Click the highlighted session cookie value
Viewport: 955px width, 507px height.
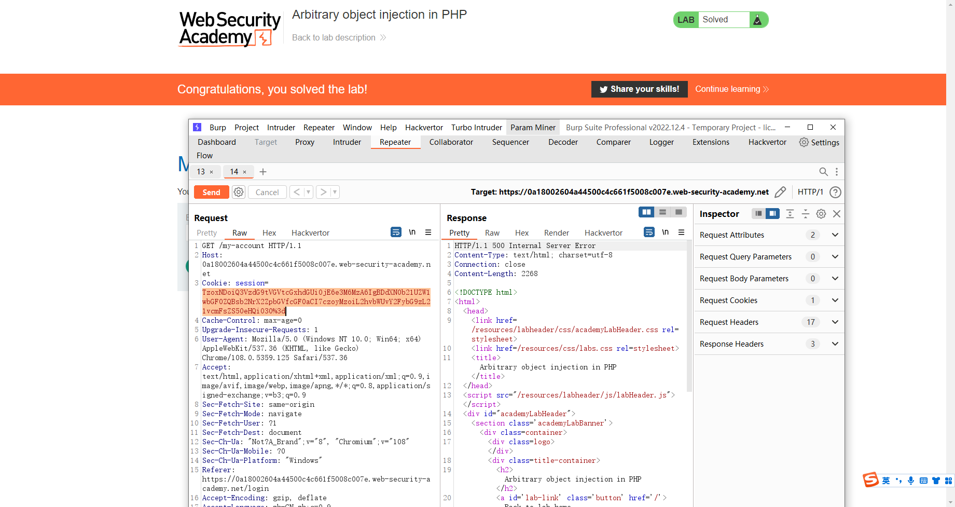(316, 302)
